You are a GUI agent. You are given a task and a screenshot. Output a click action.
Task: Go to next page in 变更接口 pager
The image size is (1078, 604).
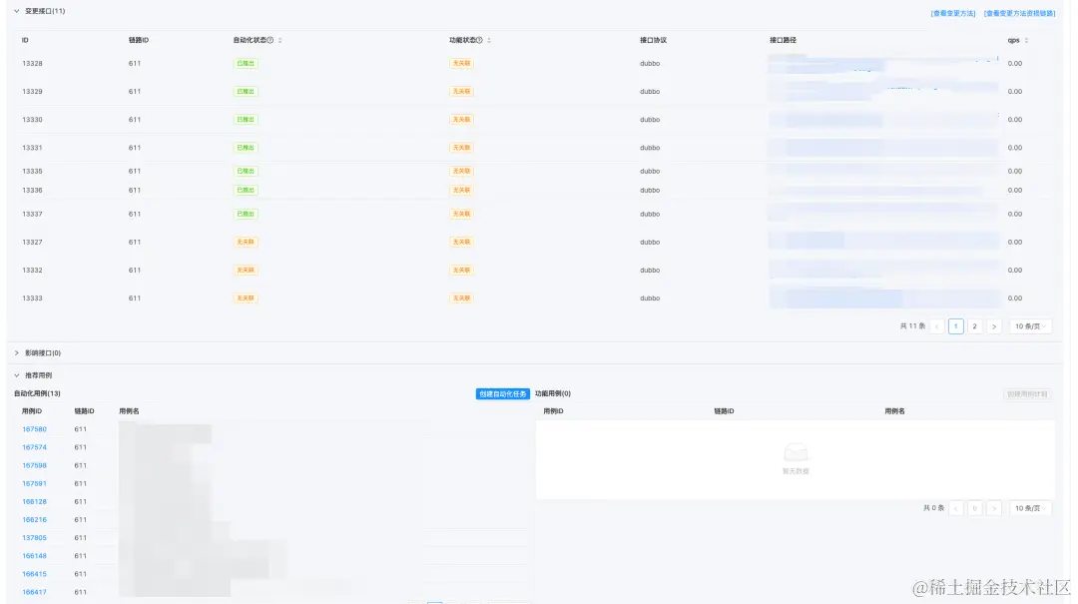pos(993,326)
